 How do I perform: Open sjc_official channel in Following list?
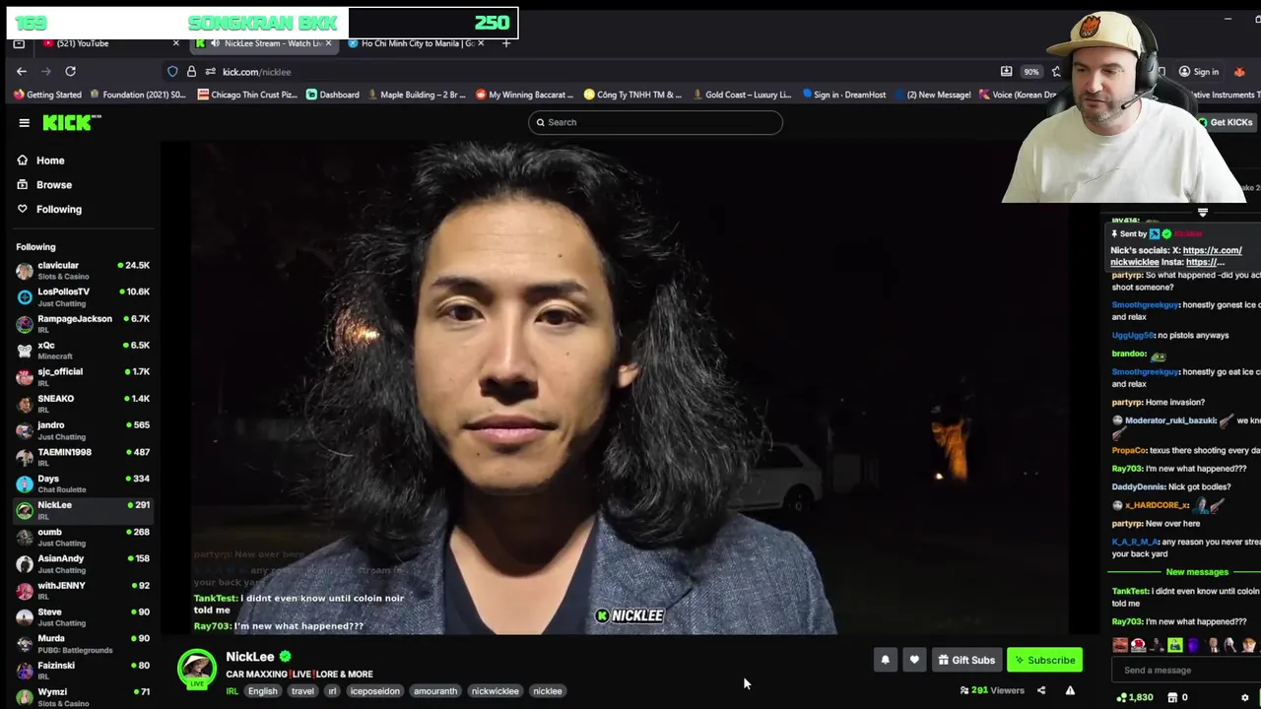point(83,376)
